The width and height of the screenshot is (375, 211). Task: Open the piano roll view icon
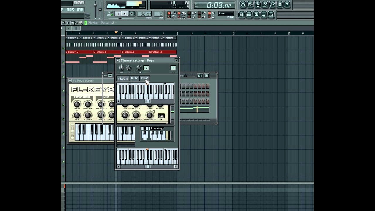256,15
